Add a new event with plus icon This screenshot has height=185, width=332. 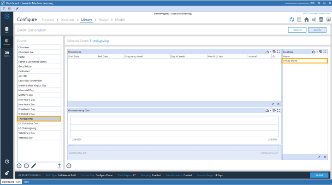pos(19,166)
